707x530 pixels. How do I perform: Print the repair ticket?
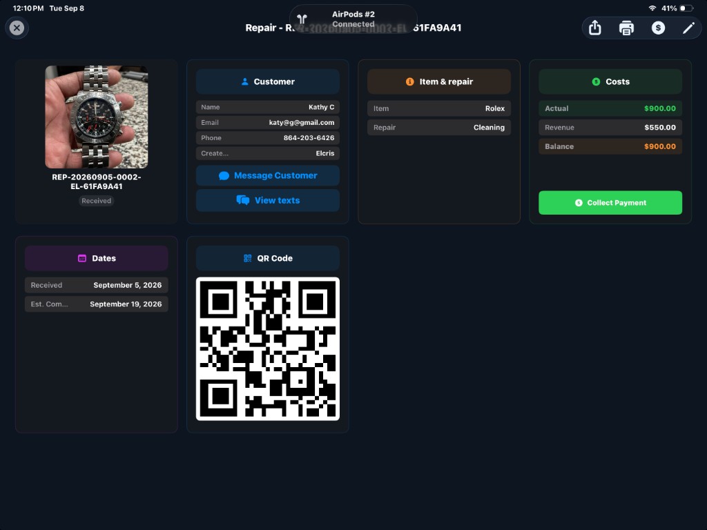tap(626, 28)
